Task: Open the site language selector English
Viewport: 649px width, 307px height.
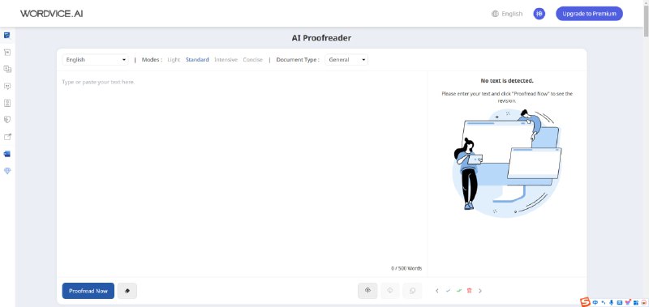Action: pyautogui.click(x=507, y=14)
